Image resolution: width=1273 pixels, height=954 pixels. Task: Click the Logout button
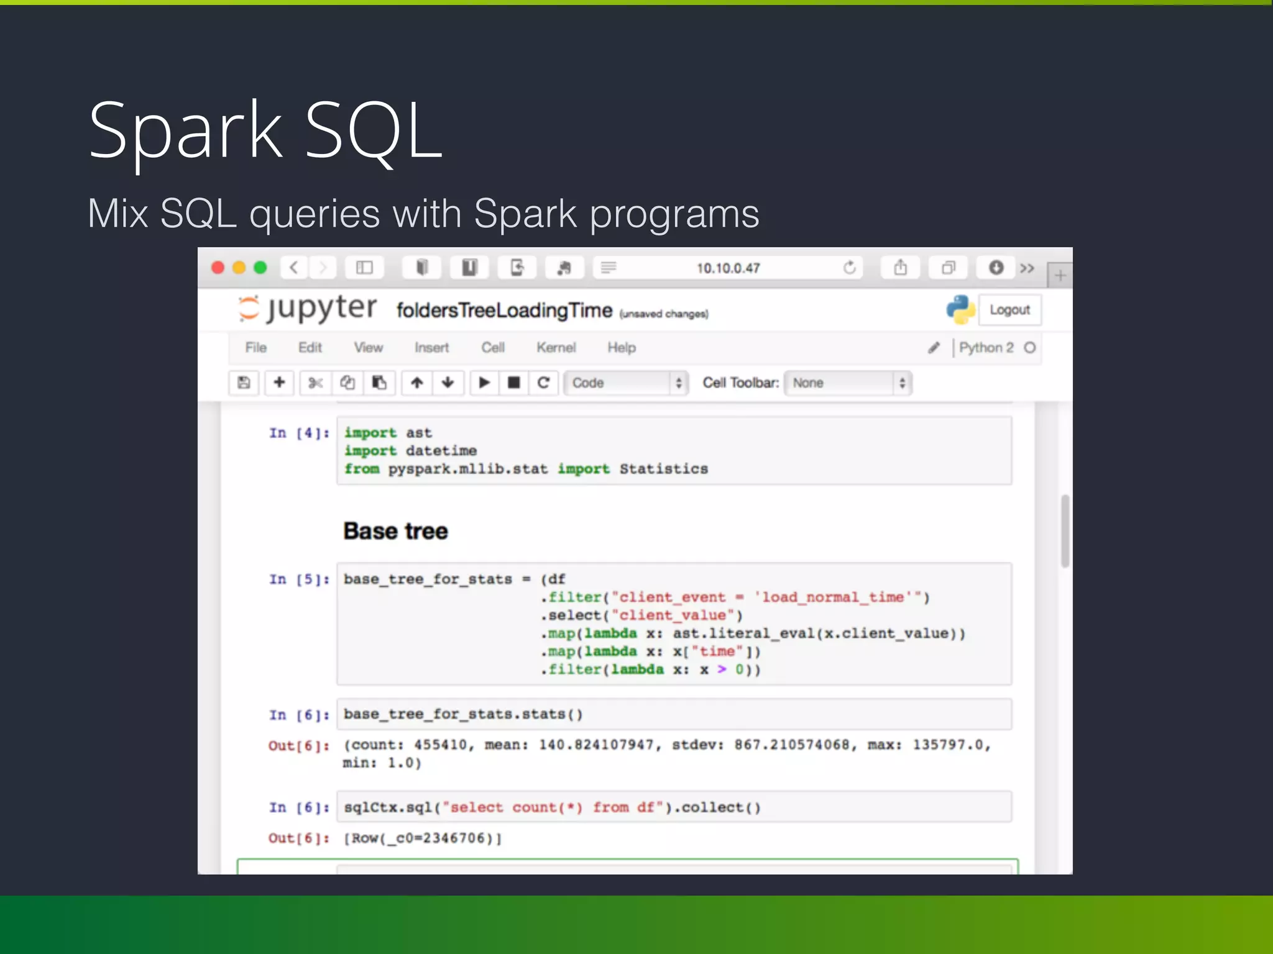pyautogui.click(x=1009, y=309)
